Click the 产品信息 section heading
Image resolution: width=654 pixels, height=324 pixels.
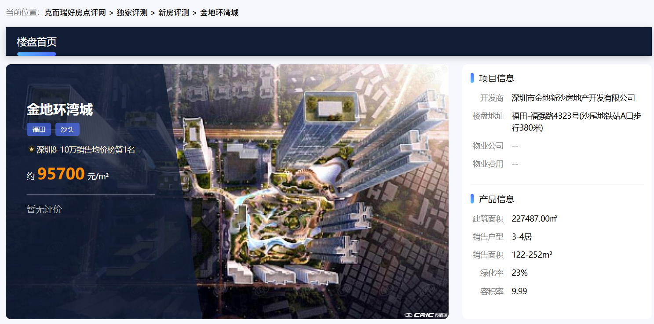pos(497,199)
